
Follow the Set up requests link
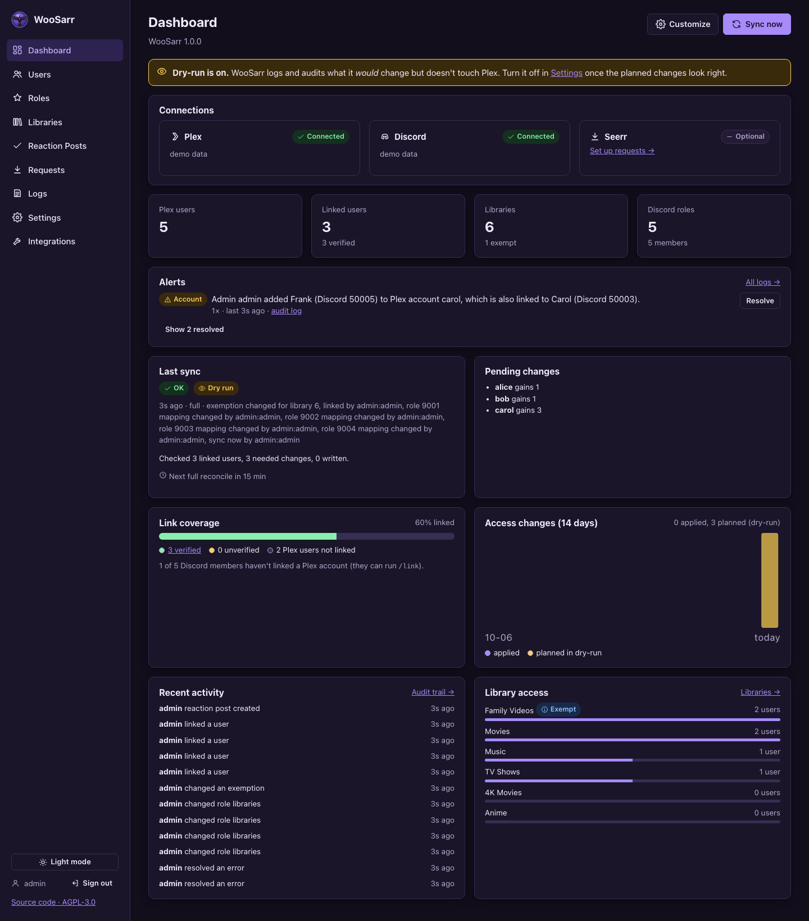point(622,151)
